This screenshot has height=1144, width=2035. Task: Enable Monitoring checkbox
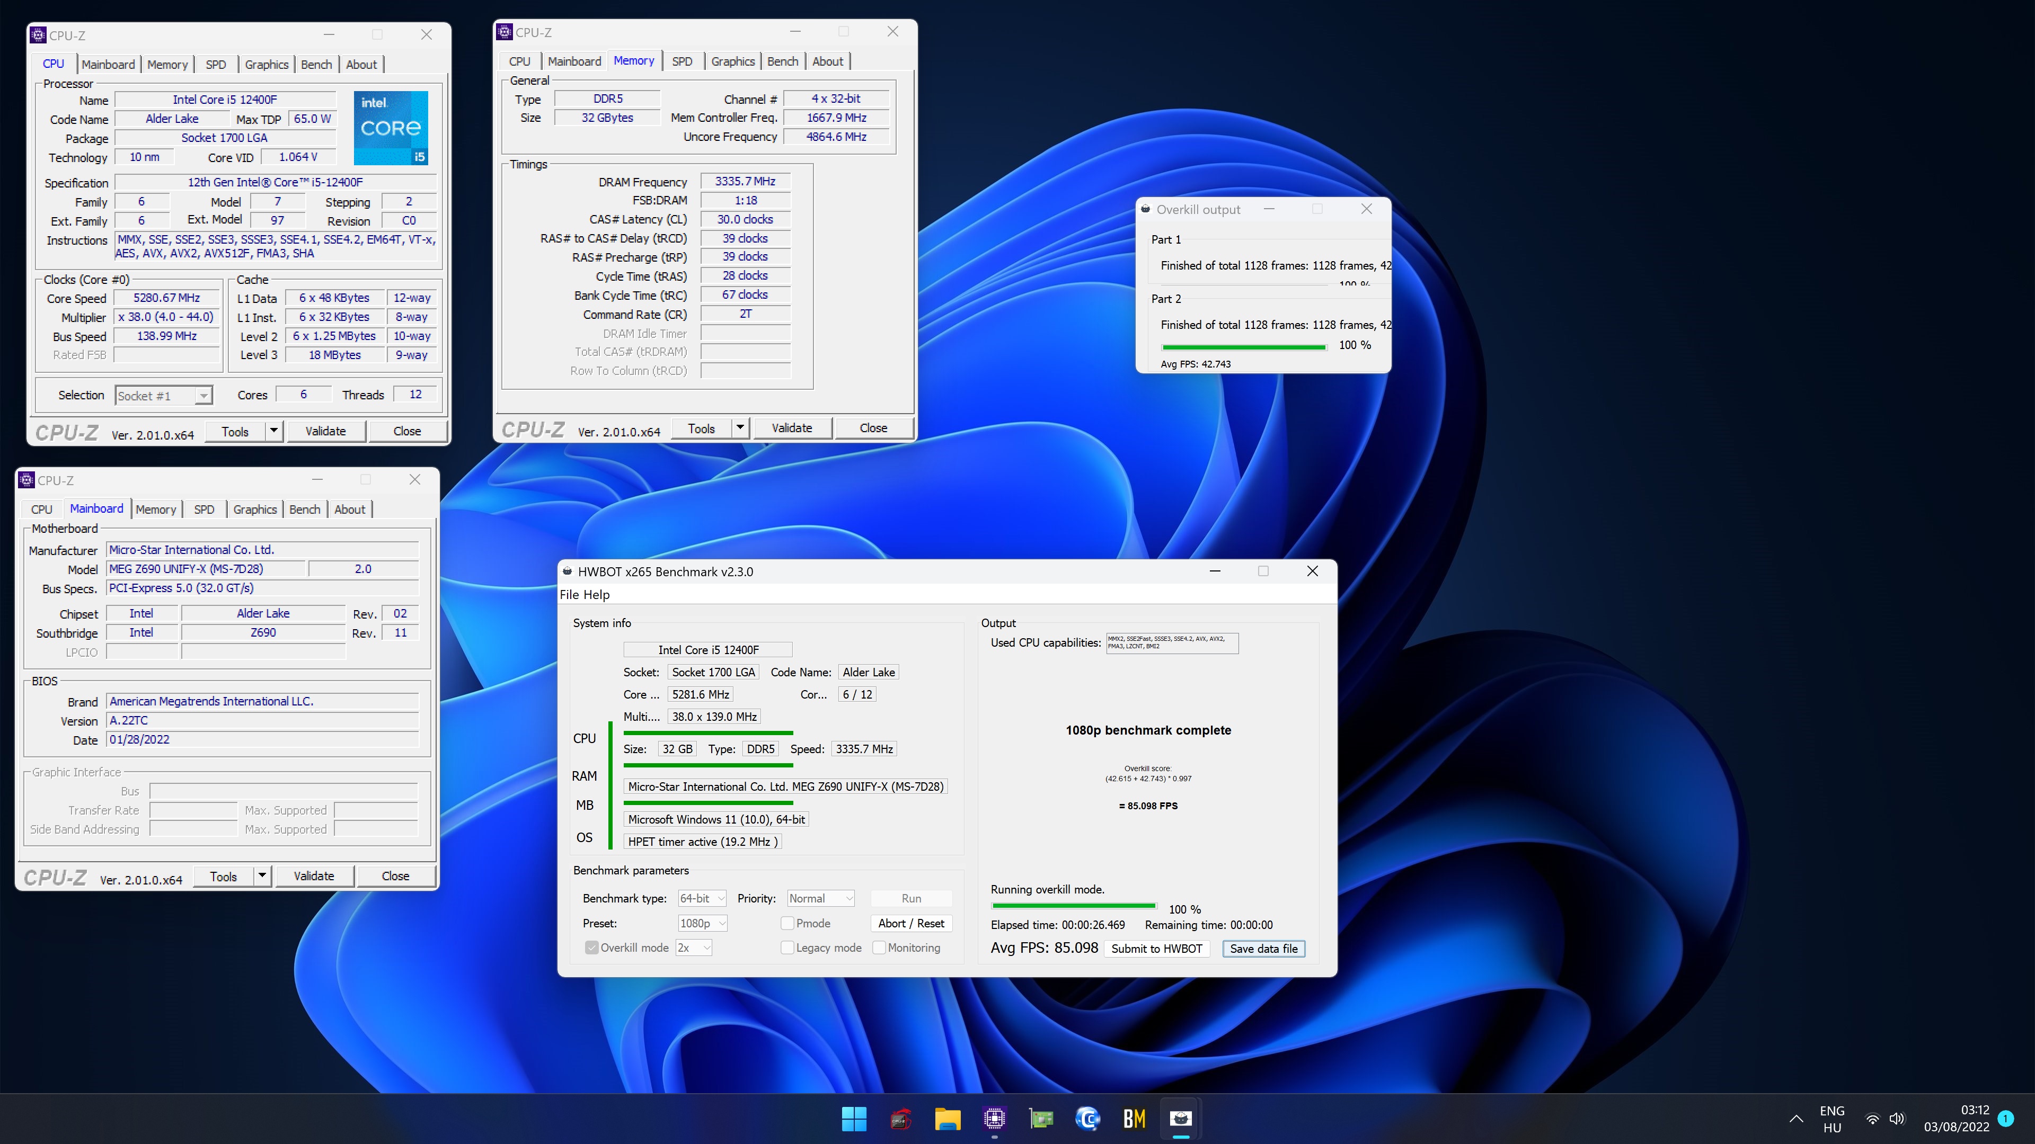click(879, 948)
